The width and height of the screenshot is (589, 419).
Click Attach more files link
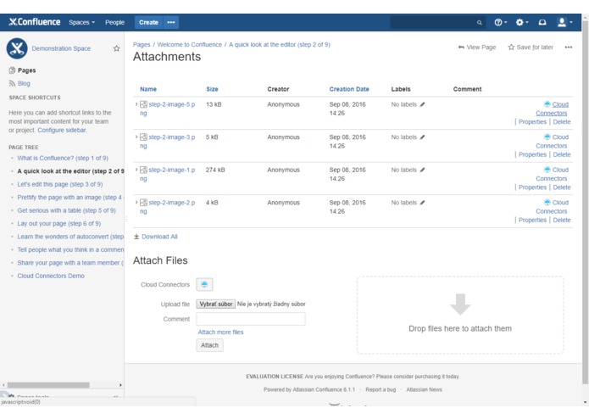pos(220,332)
